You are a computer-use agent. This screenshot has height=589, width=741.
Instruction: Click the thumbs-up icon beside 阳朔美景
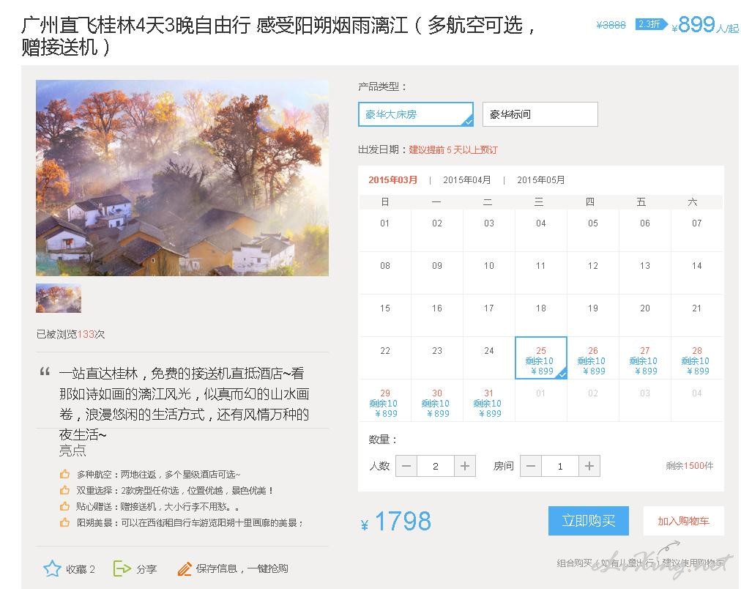[x=64, y=522]
